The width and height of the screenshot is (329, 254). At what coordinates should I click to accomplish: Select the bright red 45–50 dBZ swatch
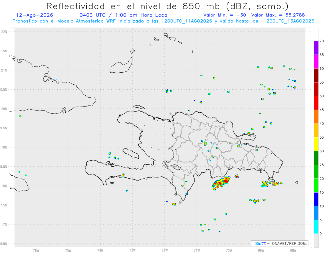tap(316, 103)
